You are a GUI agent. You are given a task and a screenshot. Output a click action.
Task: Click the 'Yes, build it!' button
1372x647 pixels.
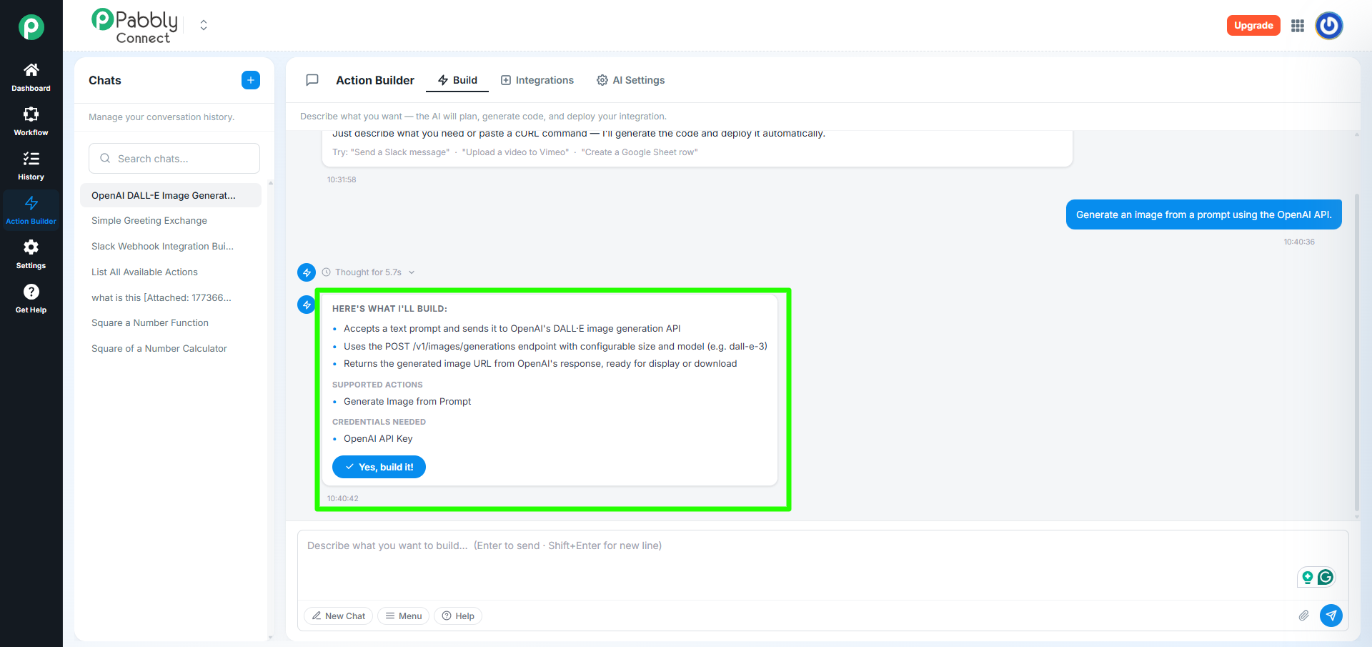379,467
